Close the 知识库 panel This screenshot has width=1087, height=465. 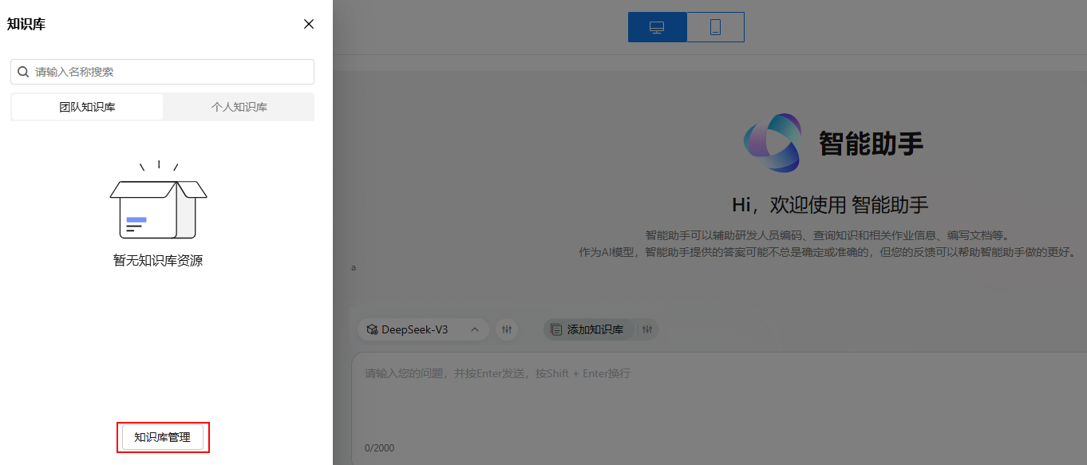(x=309, y=24)
